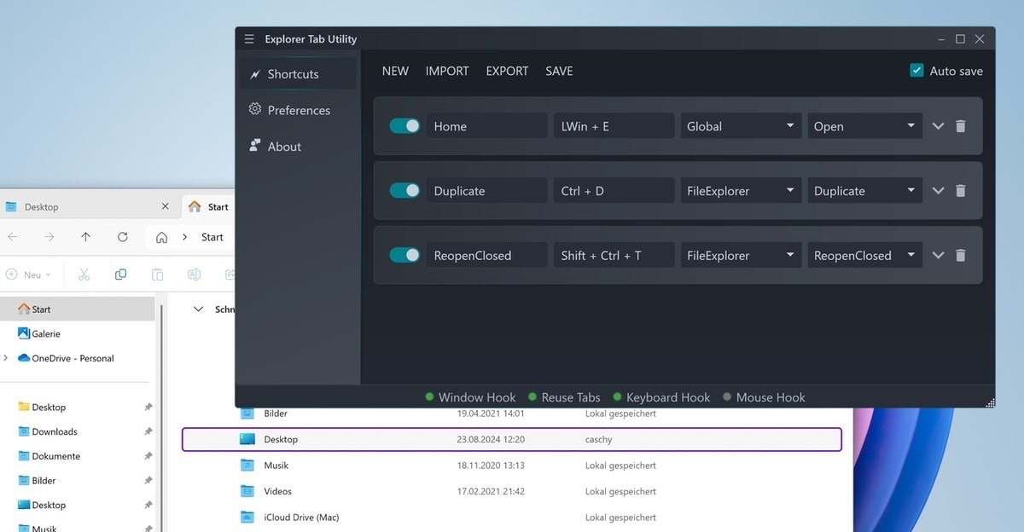Delete the Home shortcut with trash icon
Screen dimensions: 1024x532
click(x=961, y=126)
